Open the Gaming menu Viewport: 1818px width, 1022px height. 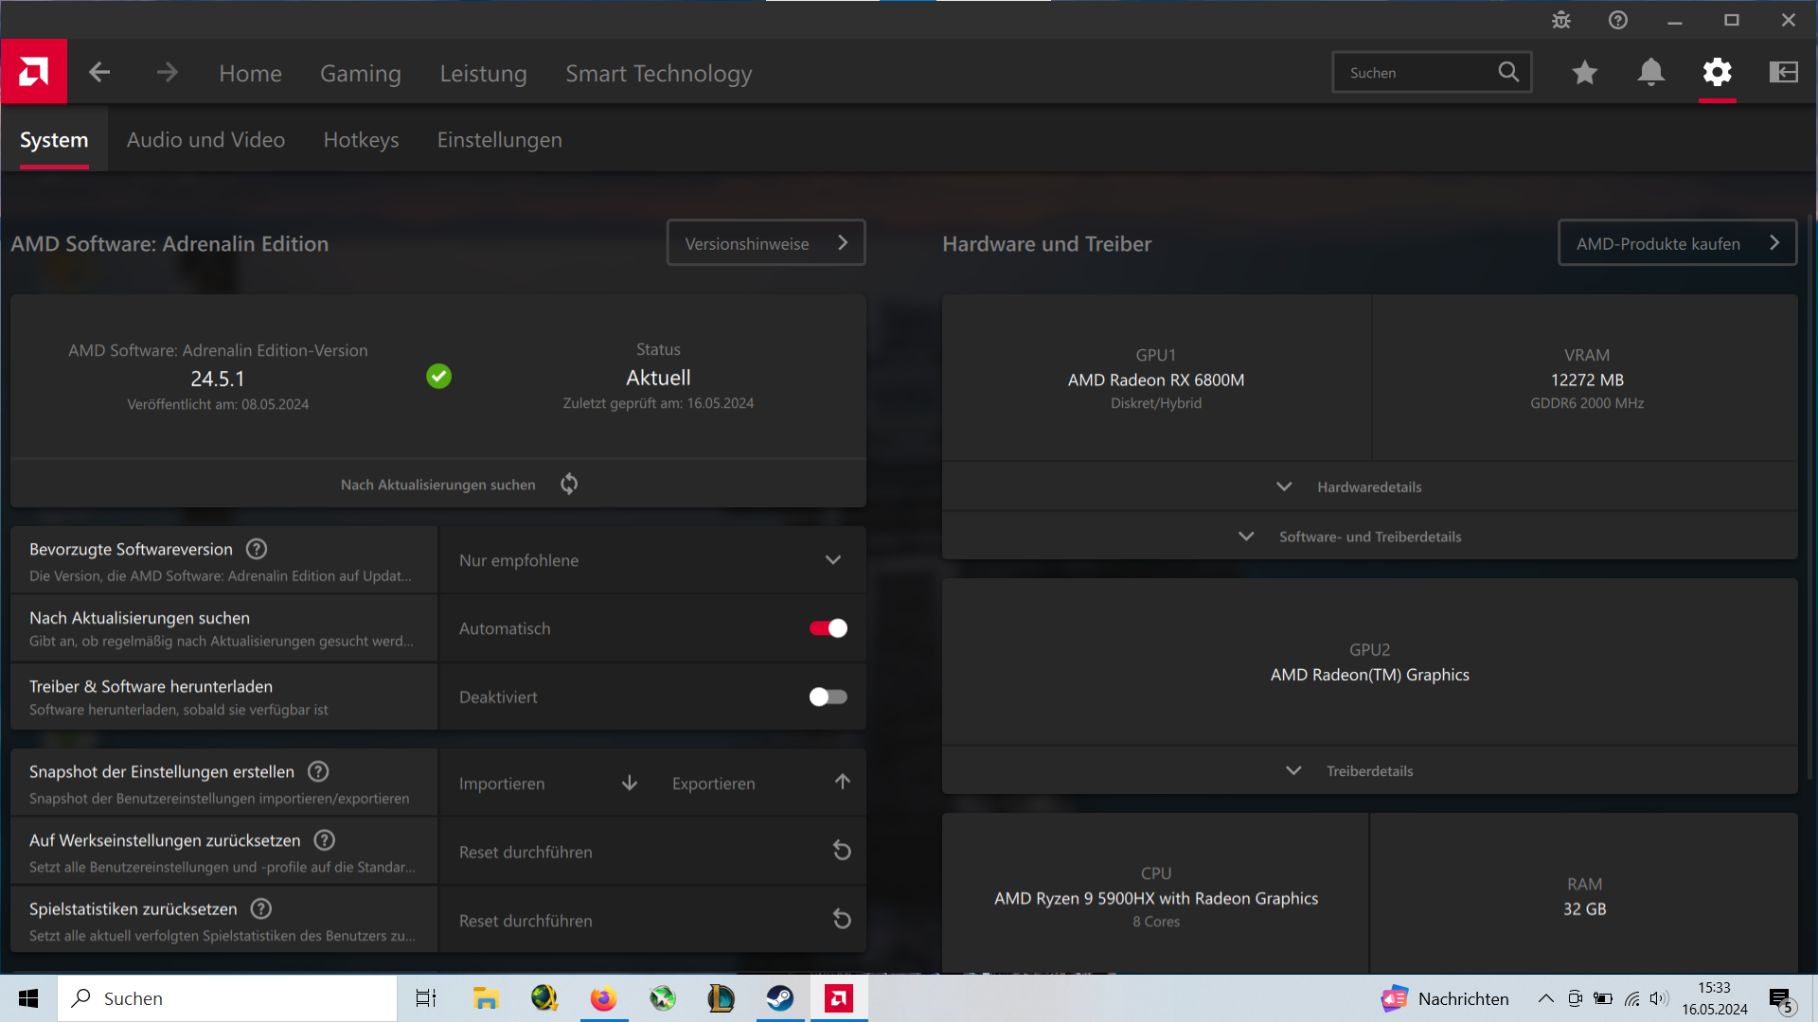pyautogui.click(x=360, y=73)
